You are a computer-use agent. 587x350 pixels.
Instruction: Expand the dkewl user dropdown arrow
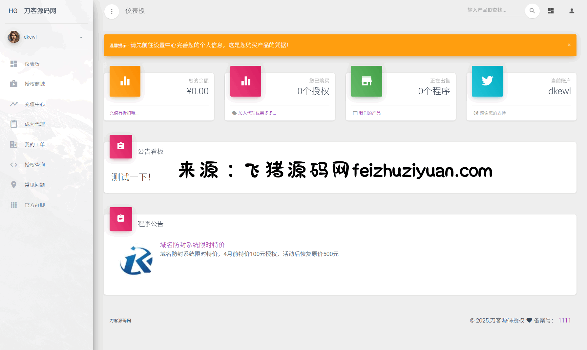(x=81, y=37)
